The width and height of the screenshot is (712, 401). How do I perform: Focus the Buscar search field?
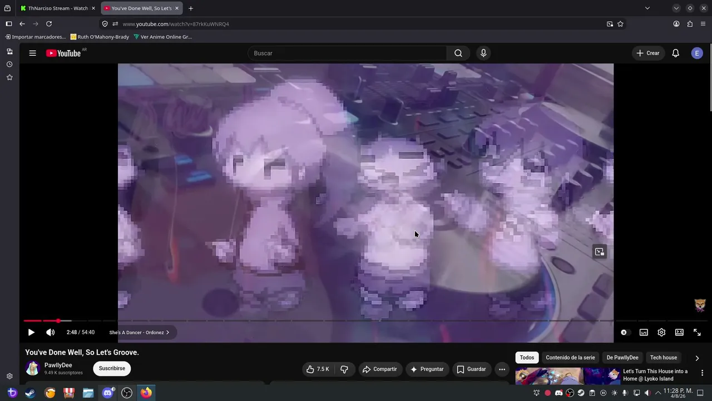pyautogui.click(x=347, y=53)
